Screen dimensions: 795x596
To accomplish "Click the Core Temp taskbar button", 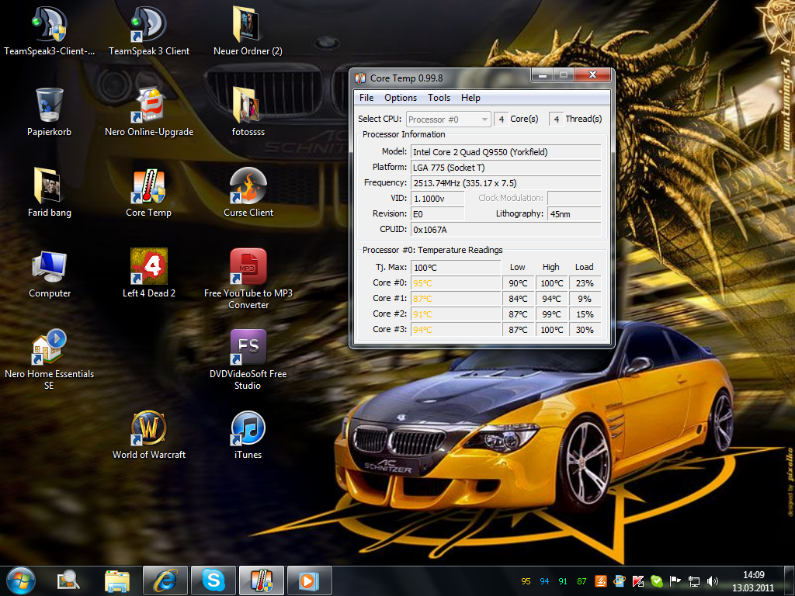I will 262,580.
